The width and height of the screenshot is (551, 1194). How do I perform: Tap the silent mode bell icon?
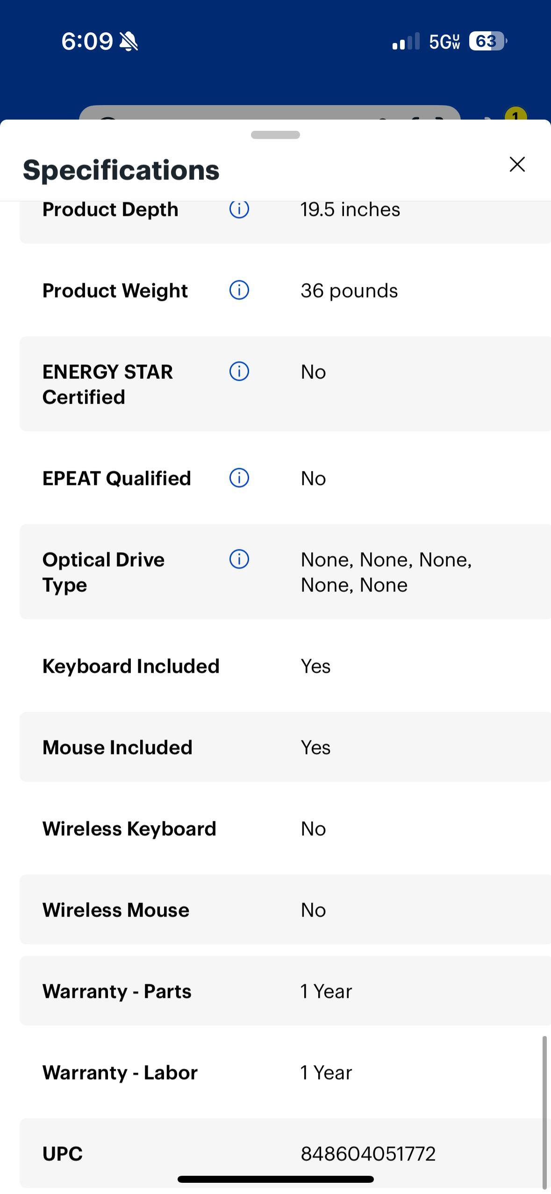point(129,42)
